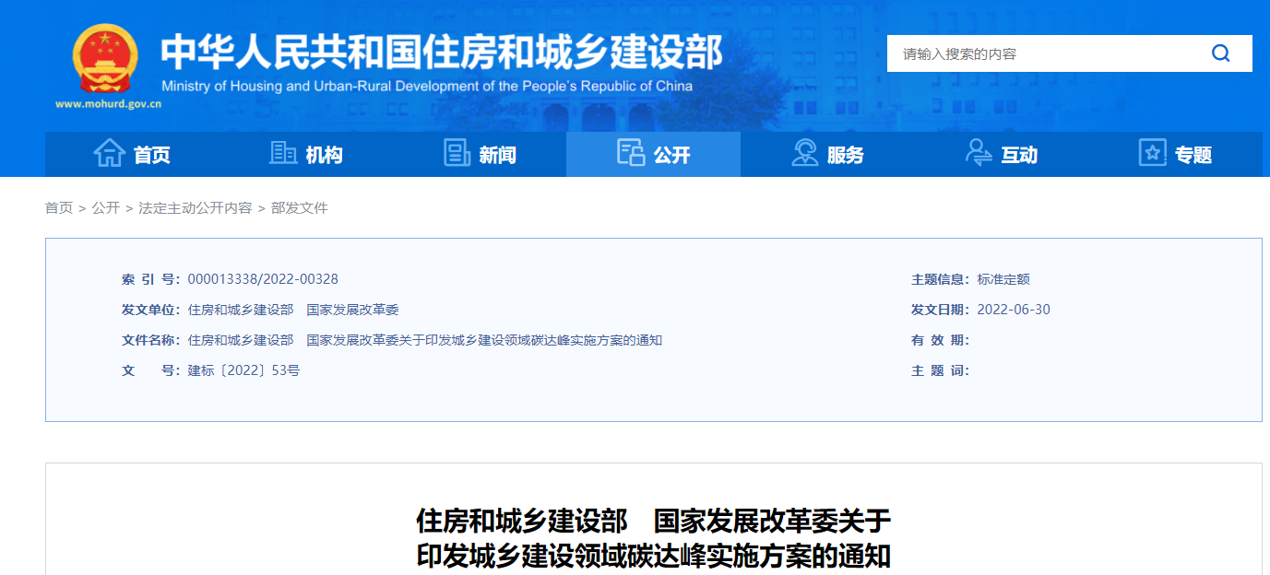Click the house icon beside 首页
The image size is (1270, 575).
(x=109, y=153)
